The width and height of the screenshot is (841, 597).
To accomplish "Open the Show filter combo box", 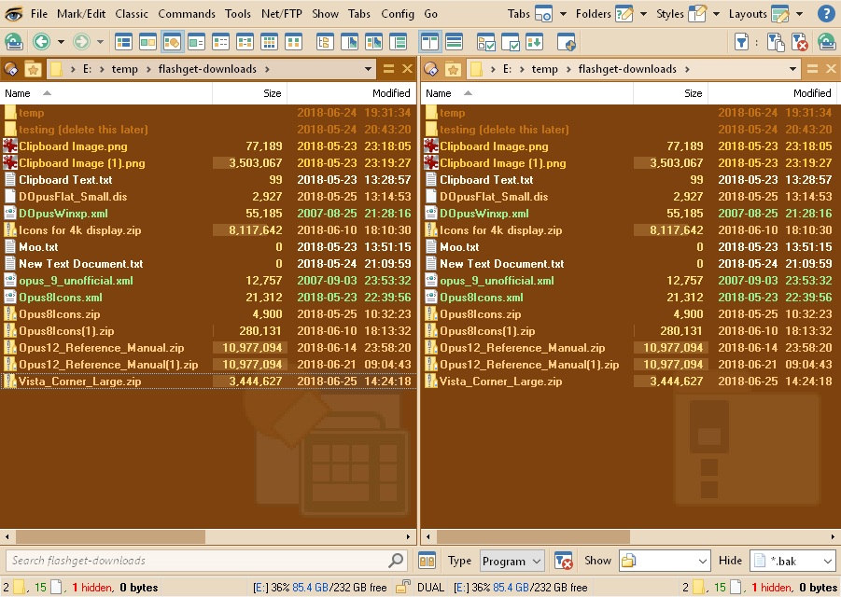I will pyautogui.click(x=665, y=562).
